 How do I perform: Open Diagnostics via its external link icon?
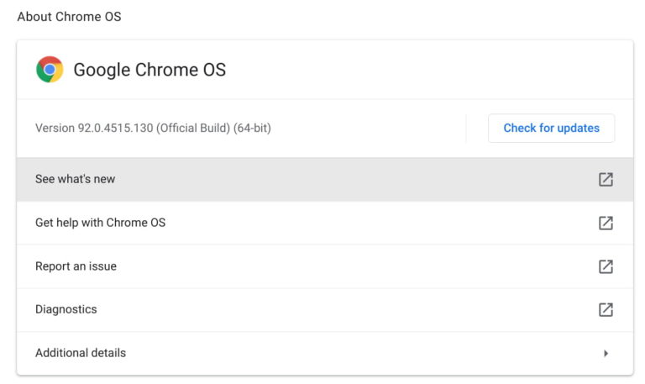click(606, 309)
